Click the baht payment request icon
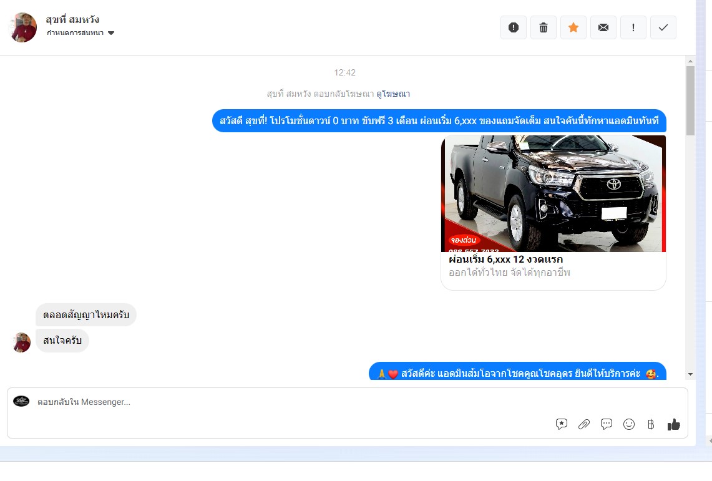The height and width of the screenshot is (481, 712). coord(651,424)
